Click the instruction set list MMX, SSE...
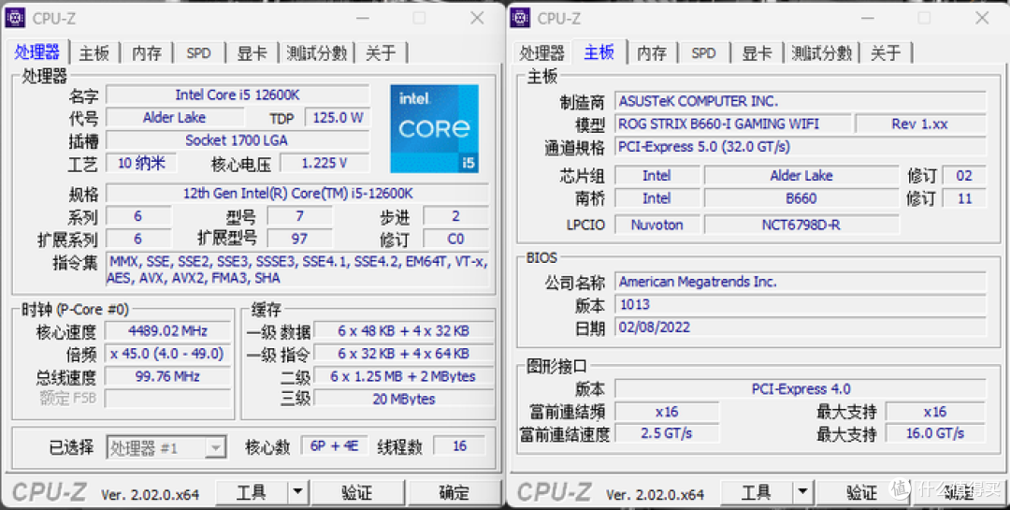This screenshot has height=510, width=1010. pos(297,270)
